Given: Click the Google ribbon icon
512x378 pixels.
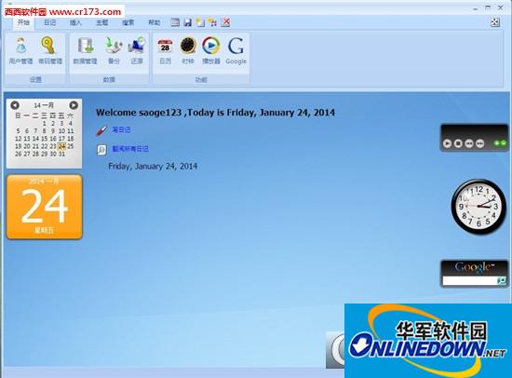Looking at the screenshot, I should pos(236,50).
